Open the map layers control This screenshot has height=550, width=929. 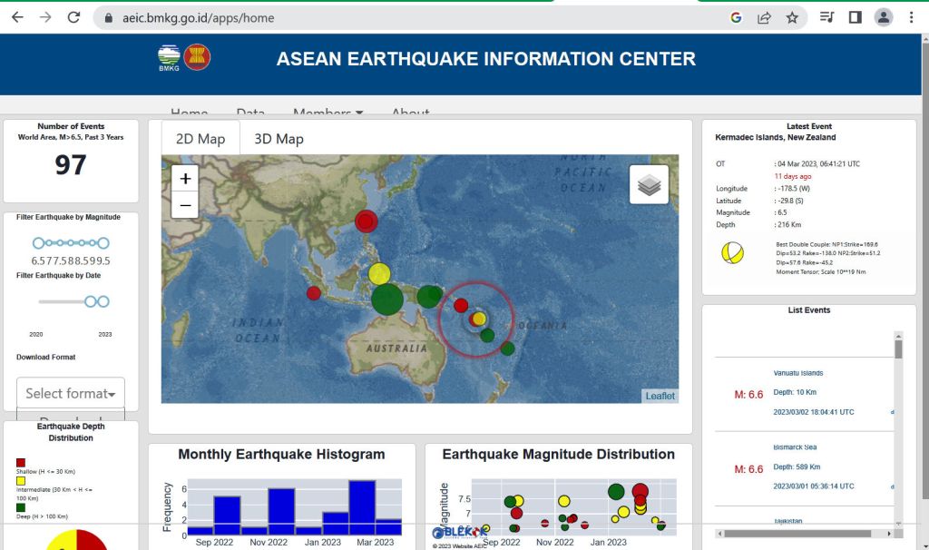point(649,185)
